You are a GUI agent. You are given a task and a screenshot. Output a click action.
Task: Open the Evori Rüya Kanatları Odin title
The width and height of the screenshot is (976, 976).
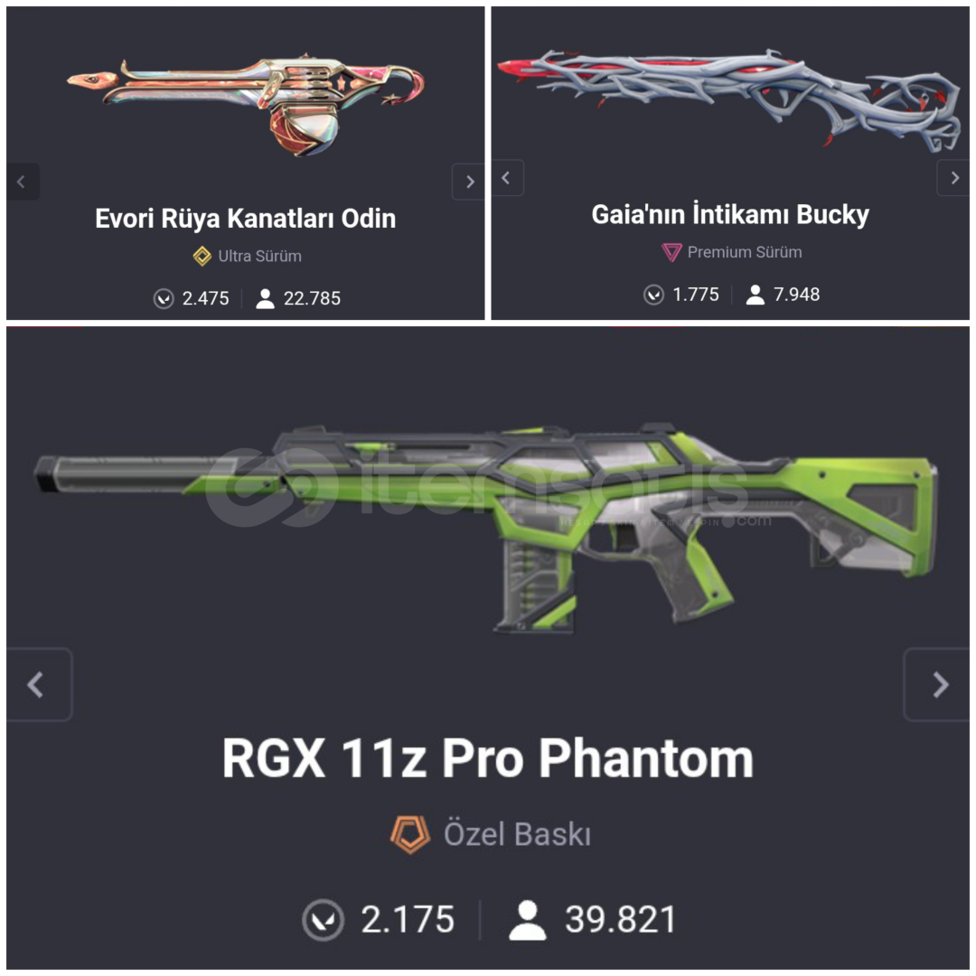[245, 219]
